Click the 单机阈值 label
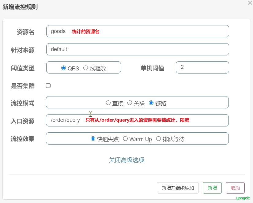The height and width of the screenshot is (203, 253). pos(152,68)
